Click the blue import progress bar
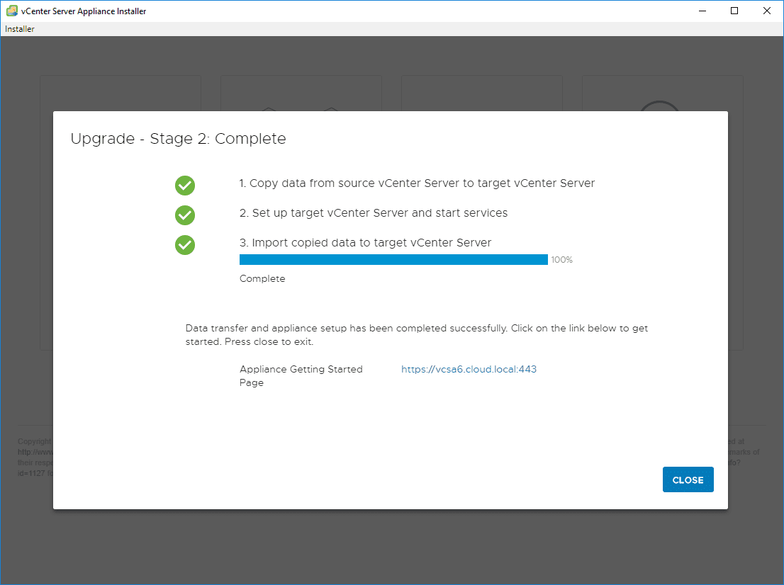 393,259
